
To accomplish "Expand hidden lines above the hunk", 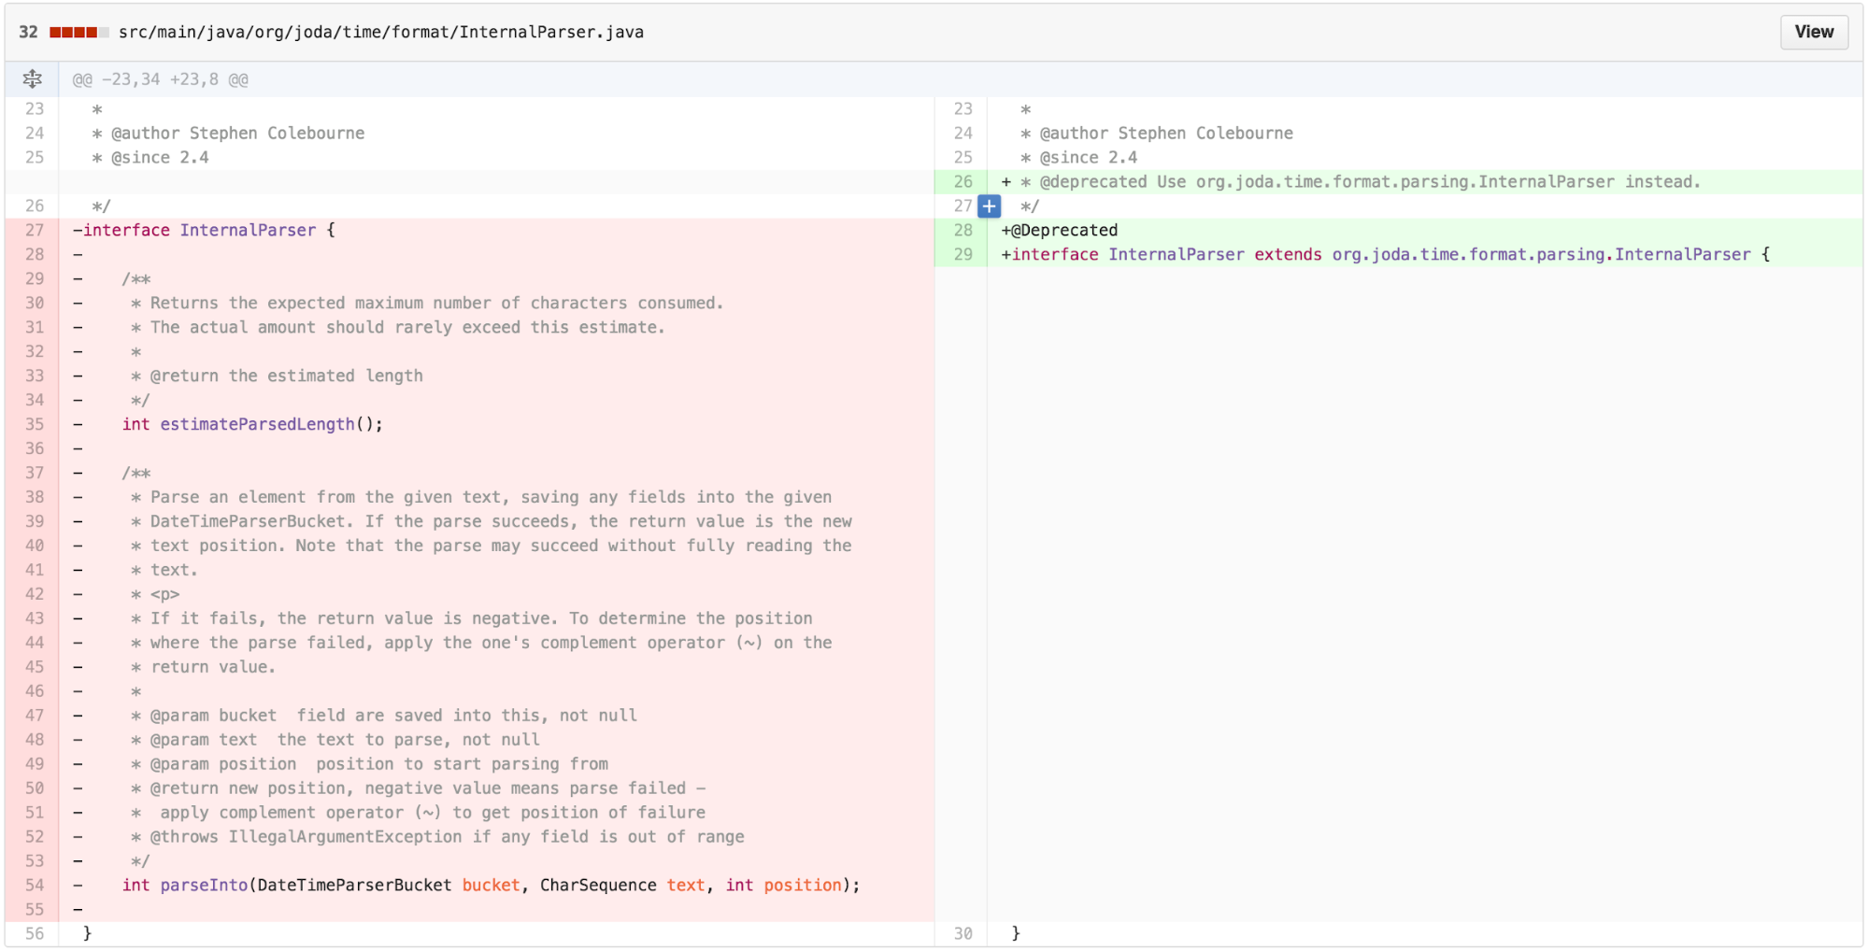I will tap(32, 79).
